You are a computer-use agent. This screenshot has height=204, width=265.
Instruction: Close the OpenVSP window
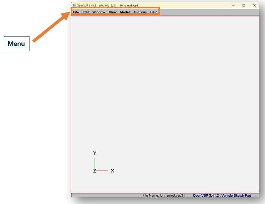point(254,5)
